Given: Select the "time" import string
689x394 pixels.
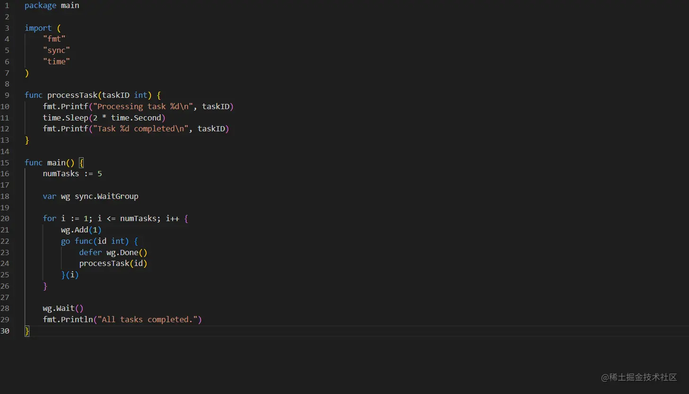Looking at the screenshot, I should coord(56,61).
